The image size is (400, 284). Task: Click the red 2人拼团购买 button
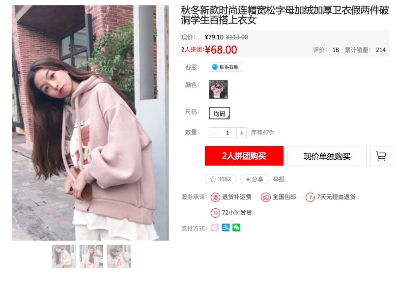[x=244, y=156]
